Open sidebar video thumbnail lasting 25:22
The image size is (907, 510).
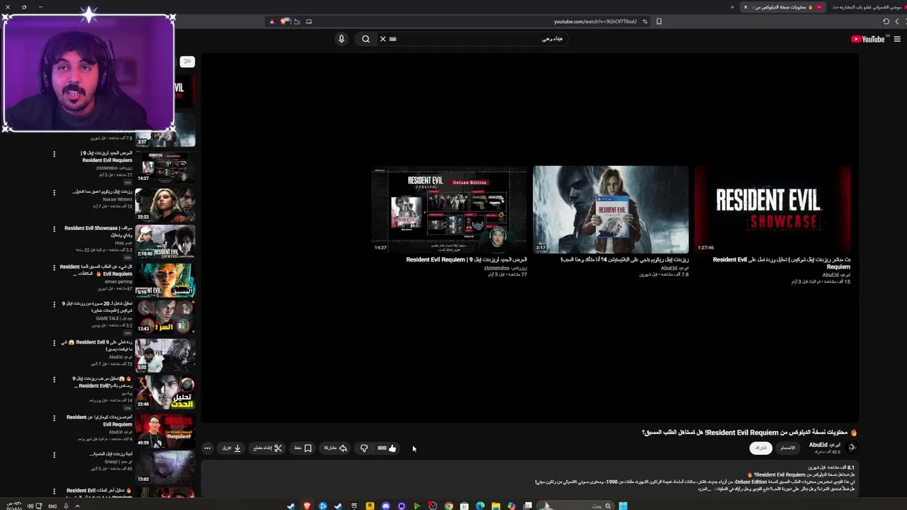coord(165,205)
